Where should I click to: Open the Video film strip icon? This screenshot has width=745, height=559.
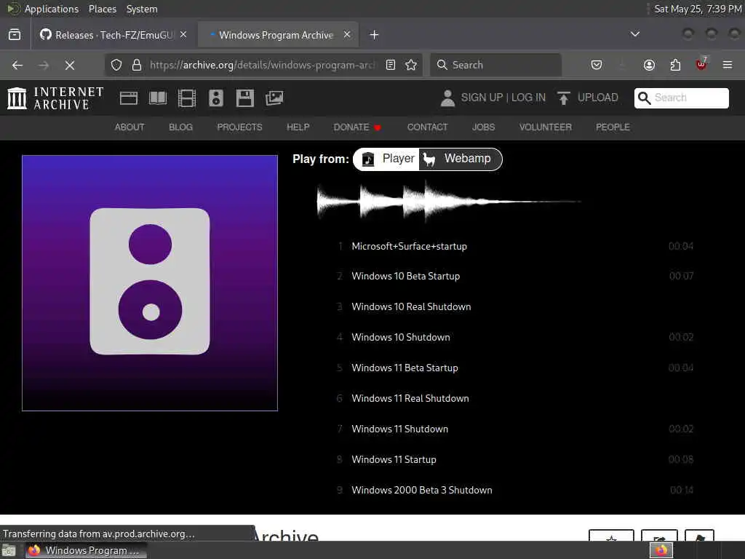pyautogui.click(x=187, y=98)
